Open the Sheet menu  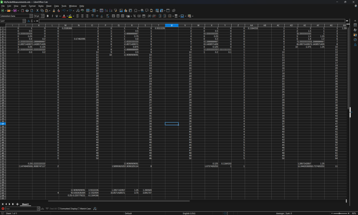tap(49, 6)
